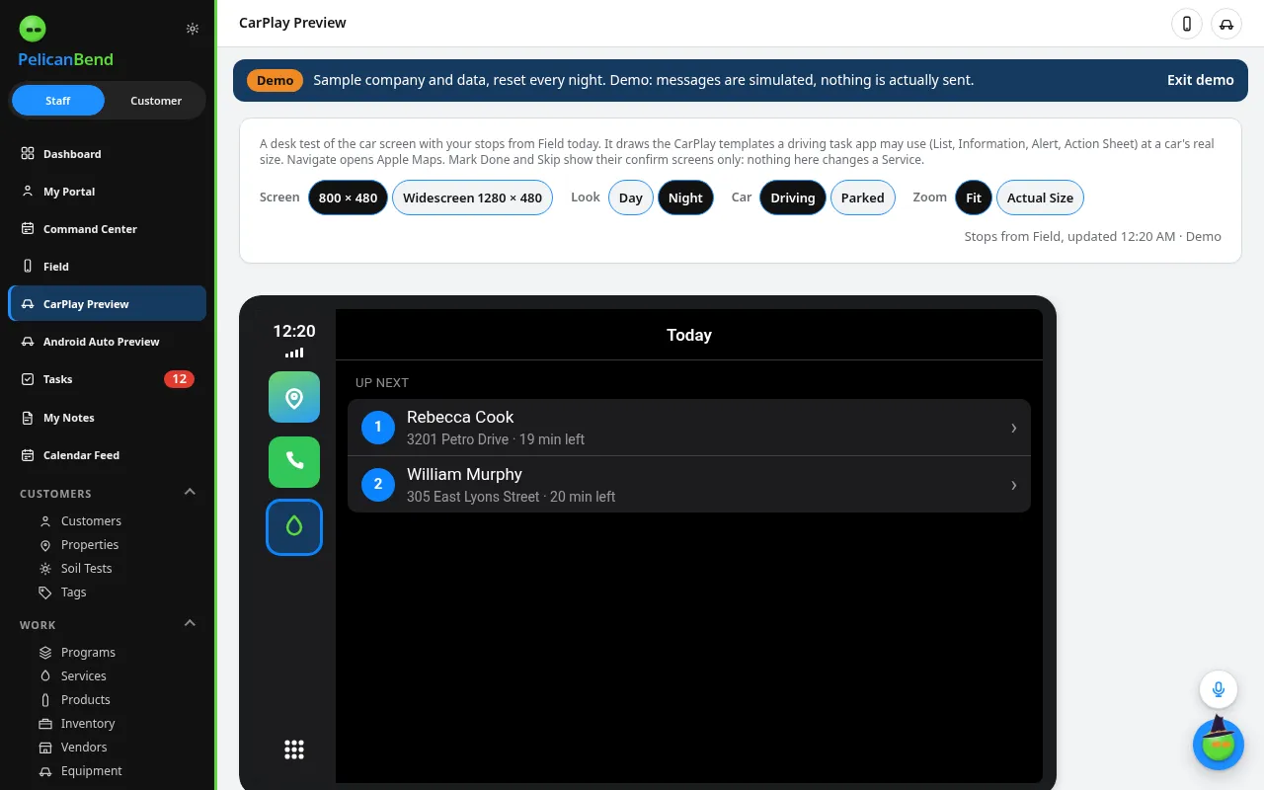
Task: Open the William Murphy stop row chevron
Action: pos(1014,485)
